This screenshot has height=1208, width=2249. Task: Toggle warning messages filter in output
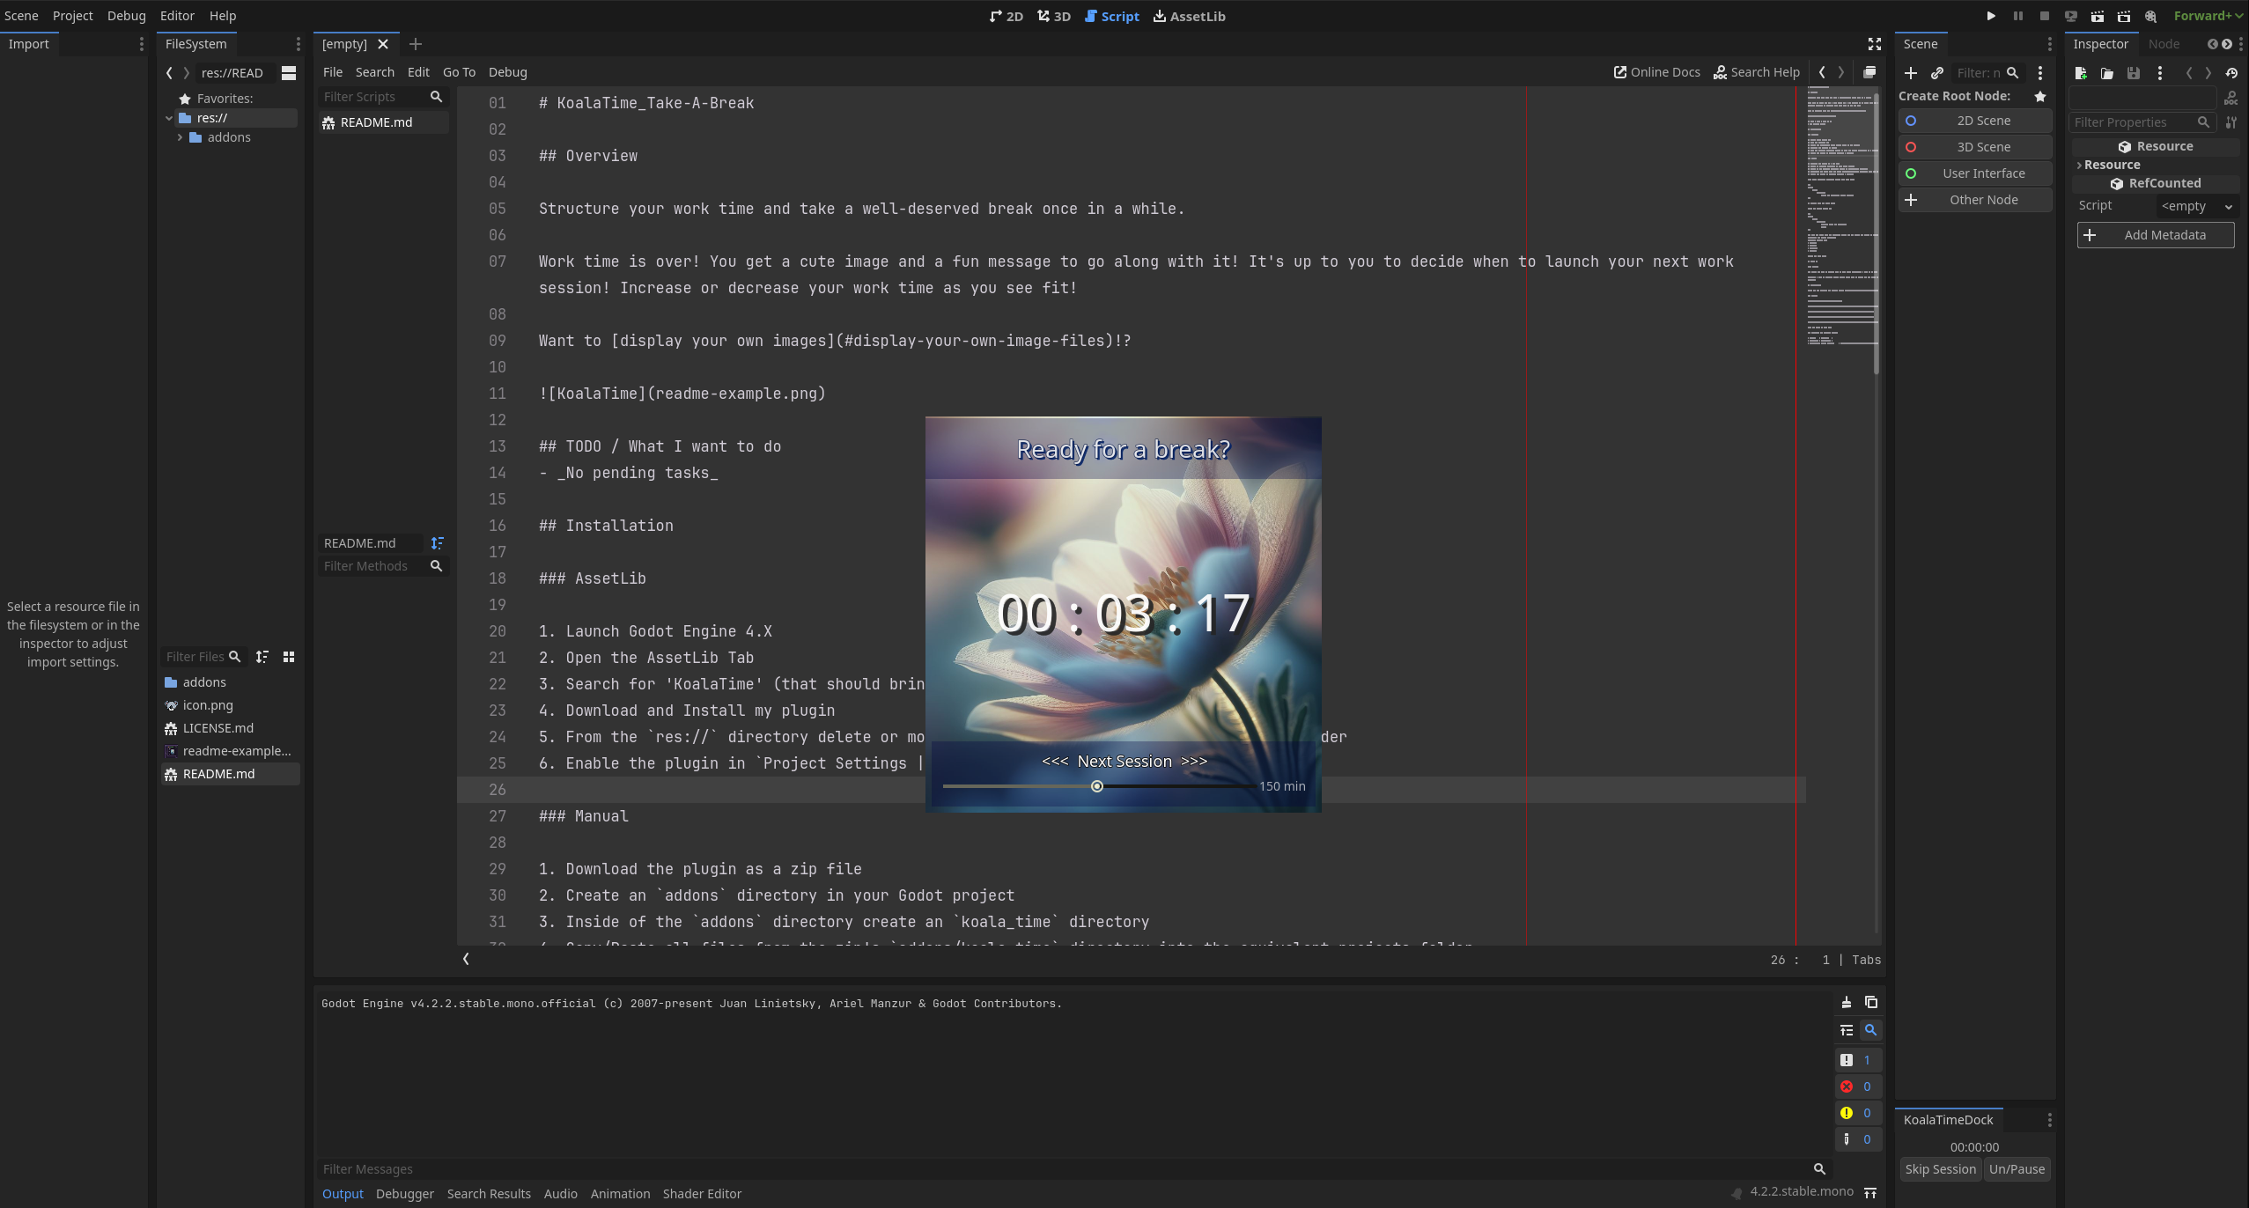click(x=1857, y=1113)
